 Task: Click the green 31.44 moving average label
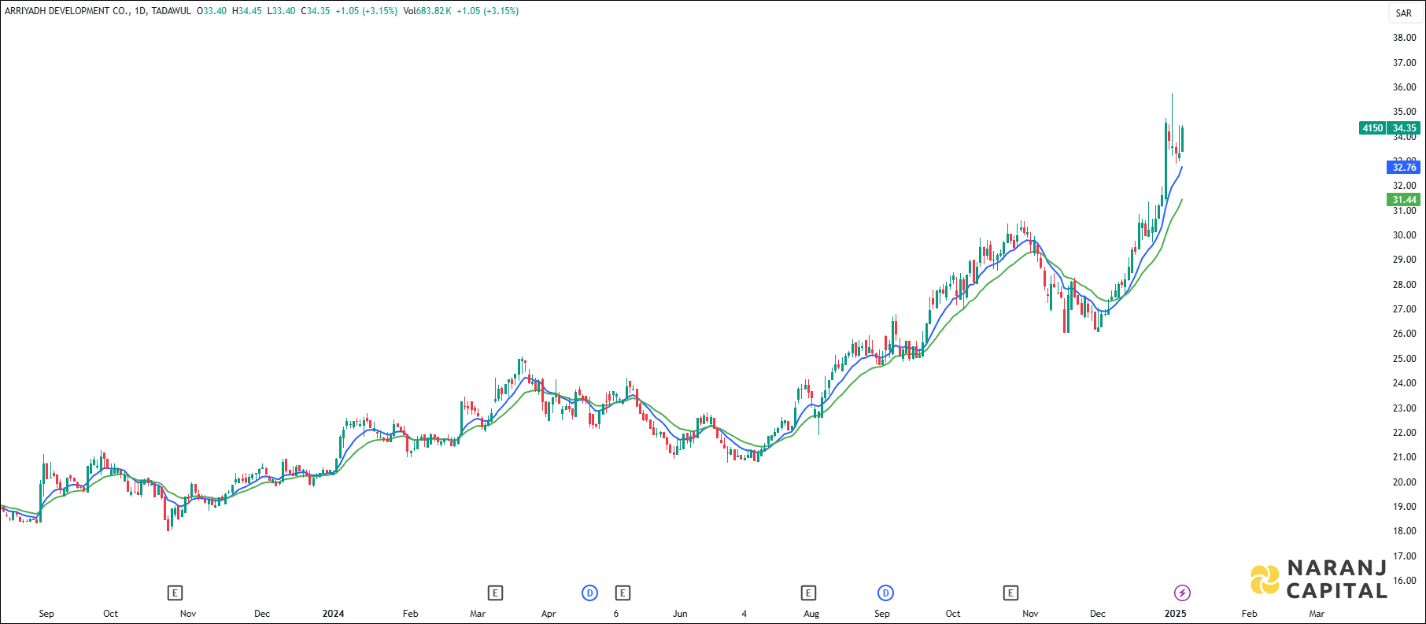pyautogui.click(x=1404, y=200)
